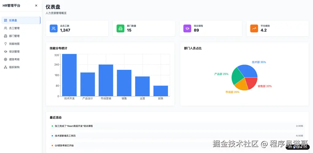
Task: Select 绩效考核 in the sidebar
Action: click(21, 59)
